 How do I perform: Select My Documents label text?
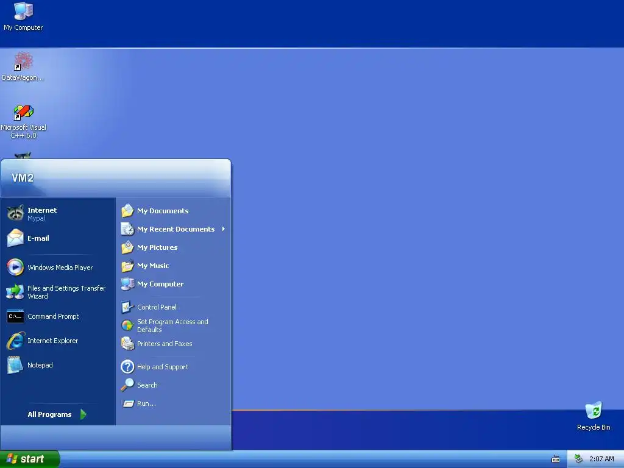[163, 210]
